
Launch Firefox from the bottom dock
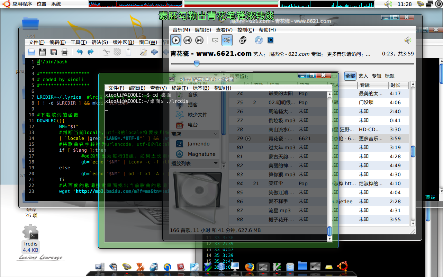(249, 267)
